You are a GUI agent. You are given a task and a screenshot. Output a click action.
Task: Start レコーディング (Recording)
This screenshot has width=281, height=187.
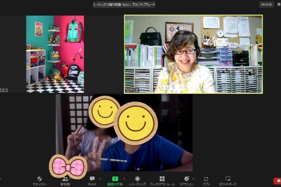tap(137, 179)
